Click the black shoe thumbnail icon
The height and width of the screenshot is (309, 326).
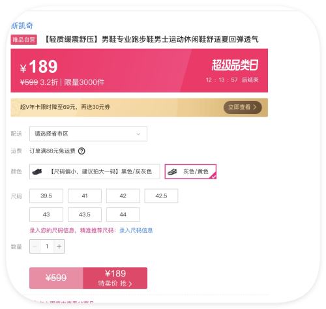[37, 171]
